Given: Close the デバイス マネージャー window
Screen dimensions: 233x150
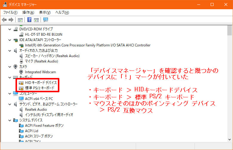Looking at the screenshot, I should point(226,4).
